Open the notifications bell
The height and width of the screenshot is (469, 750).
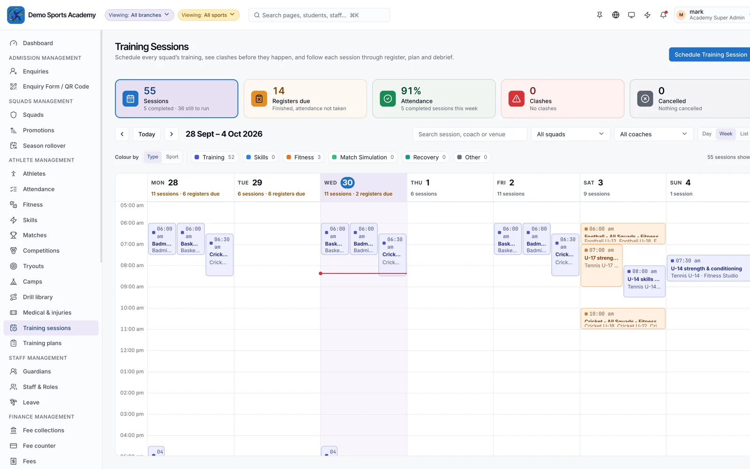point(663,15)
